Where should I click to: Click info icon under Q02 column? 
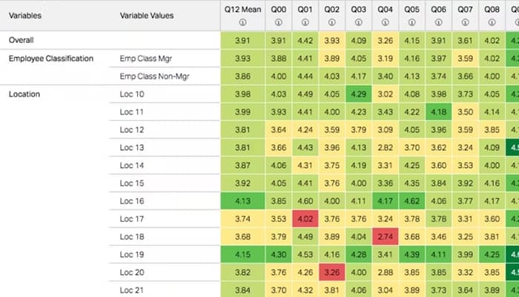[x=331, y=22]
